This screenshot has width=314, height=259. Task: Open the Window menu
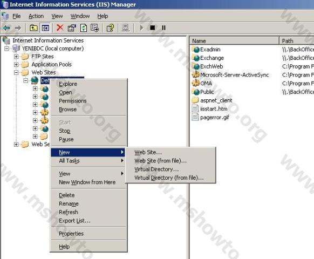(80, 16)
